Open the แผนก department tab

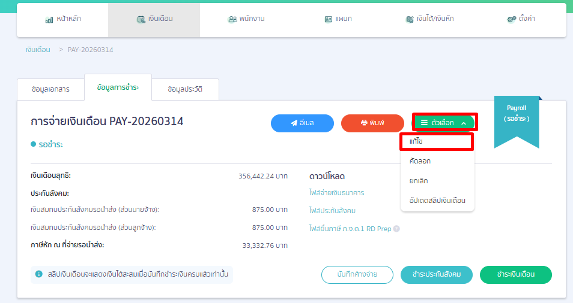point(338,19)
